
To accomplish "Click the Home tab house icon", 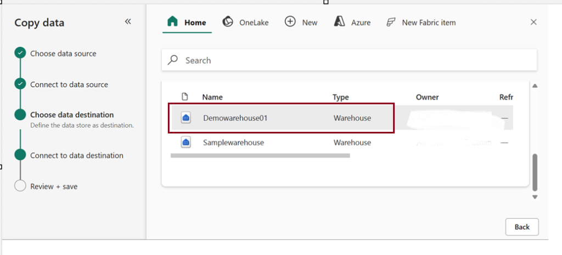I will click(x=172, y=22).
